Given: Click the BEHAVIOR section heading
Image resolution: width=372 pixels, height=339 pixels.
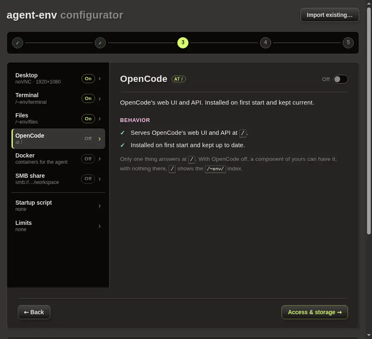Looking at the screenshot, I should coord(135,120).
